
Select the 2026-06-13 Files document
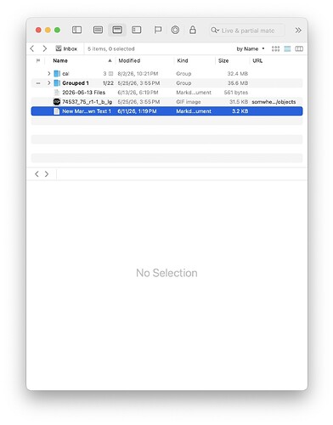pos(166,93)
